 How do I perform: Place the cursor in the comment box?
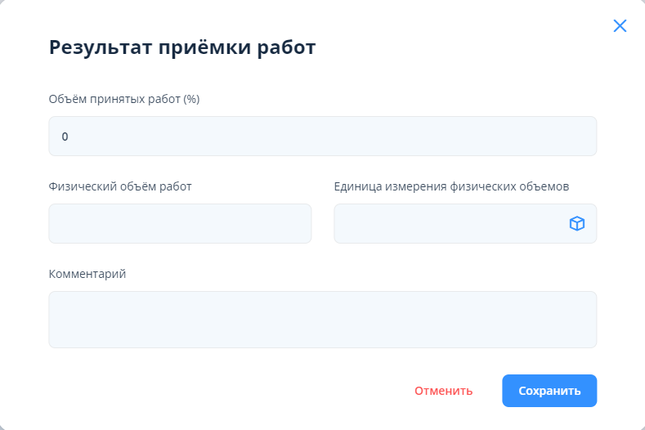point(322,320)
